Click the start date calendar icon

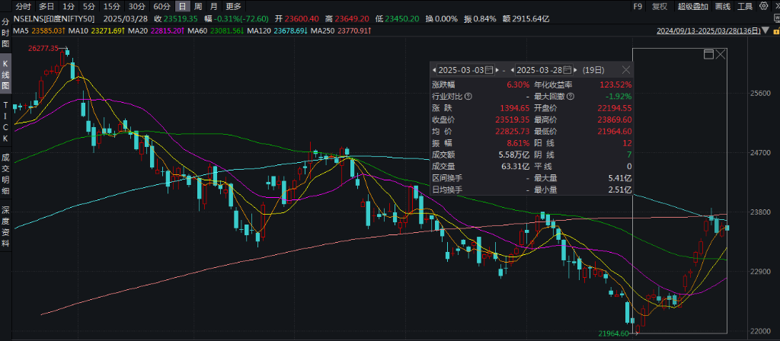coord(489,69)
